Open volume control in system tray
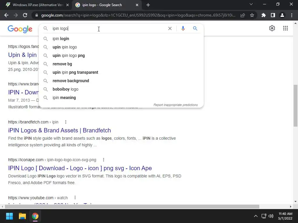 click(x=271, y=216)
